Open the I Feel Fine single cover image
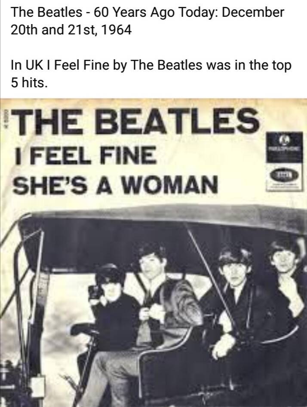 point(153,253)
